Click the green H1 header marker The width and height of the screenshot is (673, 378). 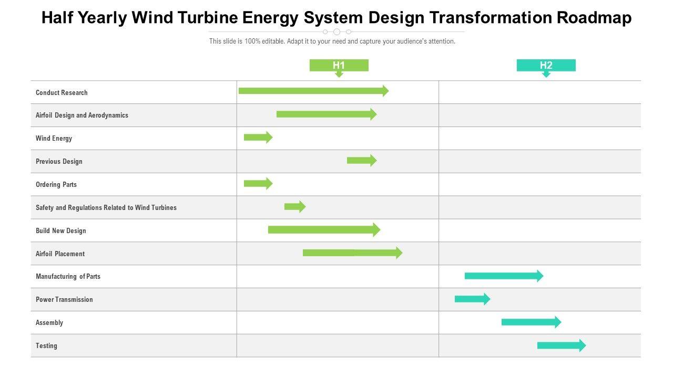point(339,66)
